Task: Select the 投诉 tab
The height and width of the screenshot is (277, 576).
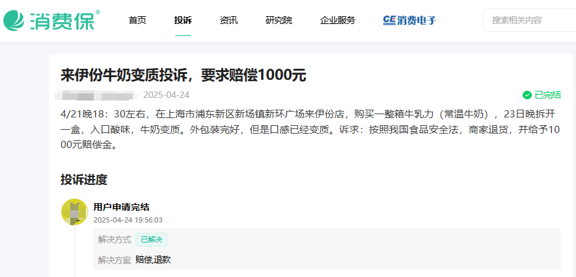Action: pos(183,20)
